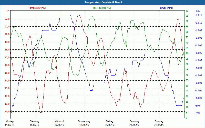
Task: Click the "Freitag" day label
Action: (x=110, y=121)
